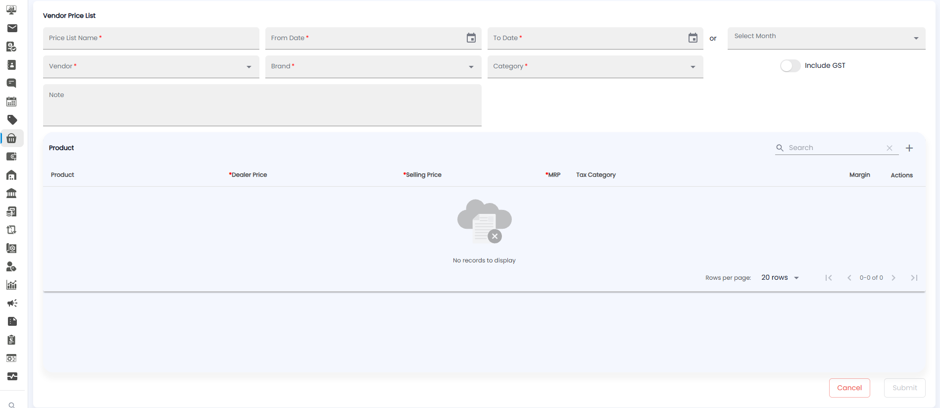Click the sidebar magnifier search icon

pyautogui.click(x=12, y=405)
